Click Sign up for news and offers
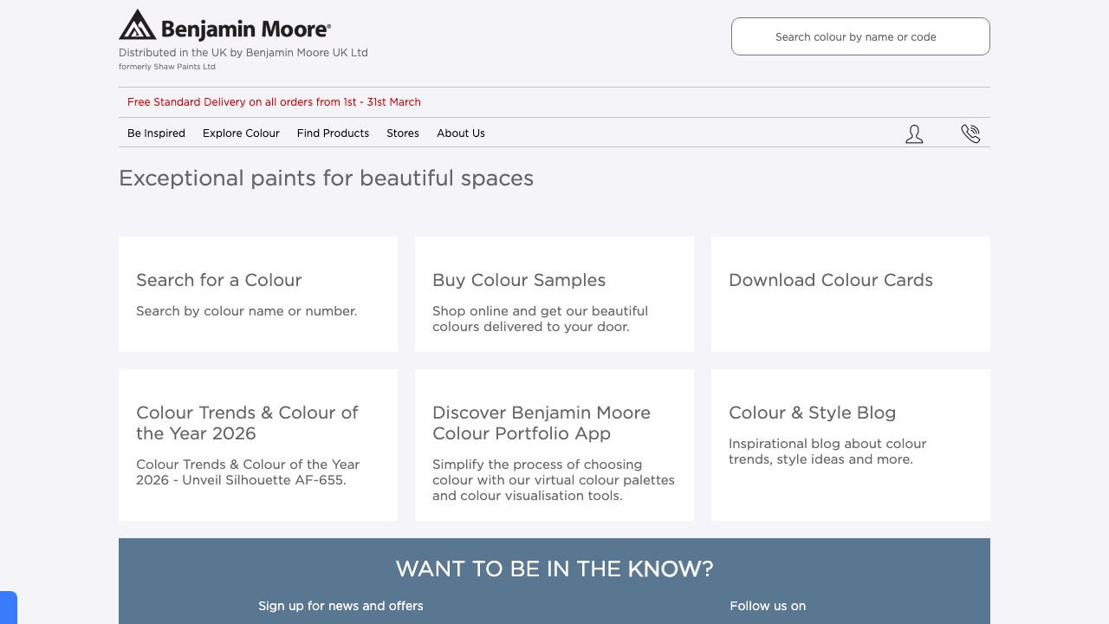The width and height of the screenshot is (1109, 624). [340, 606]
